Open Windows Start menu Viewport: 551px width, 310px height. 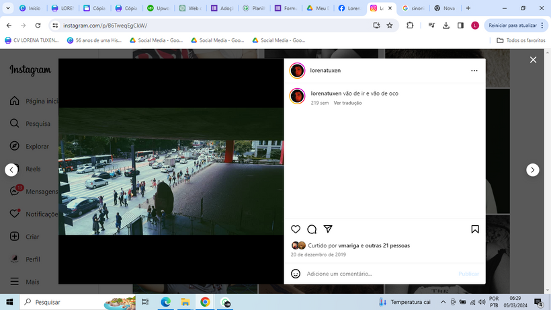9,302
